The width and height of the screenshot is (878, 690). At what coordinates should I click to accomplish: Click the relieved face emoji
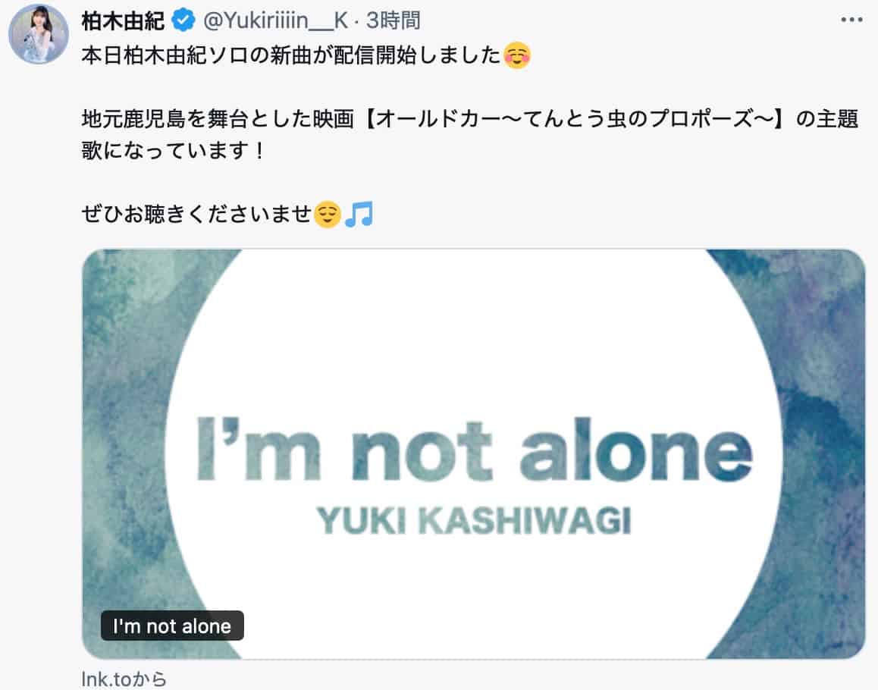[327, 215]
